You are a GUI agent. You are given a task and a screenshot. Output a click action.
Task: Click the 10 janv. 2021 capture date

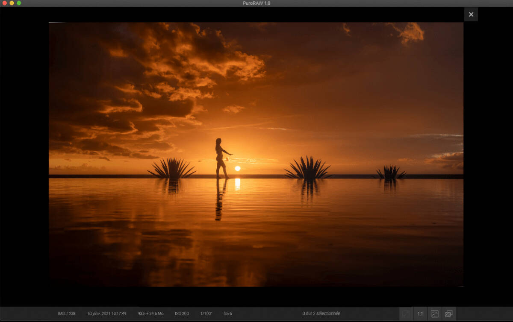coord(106,313)
